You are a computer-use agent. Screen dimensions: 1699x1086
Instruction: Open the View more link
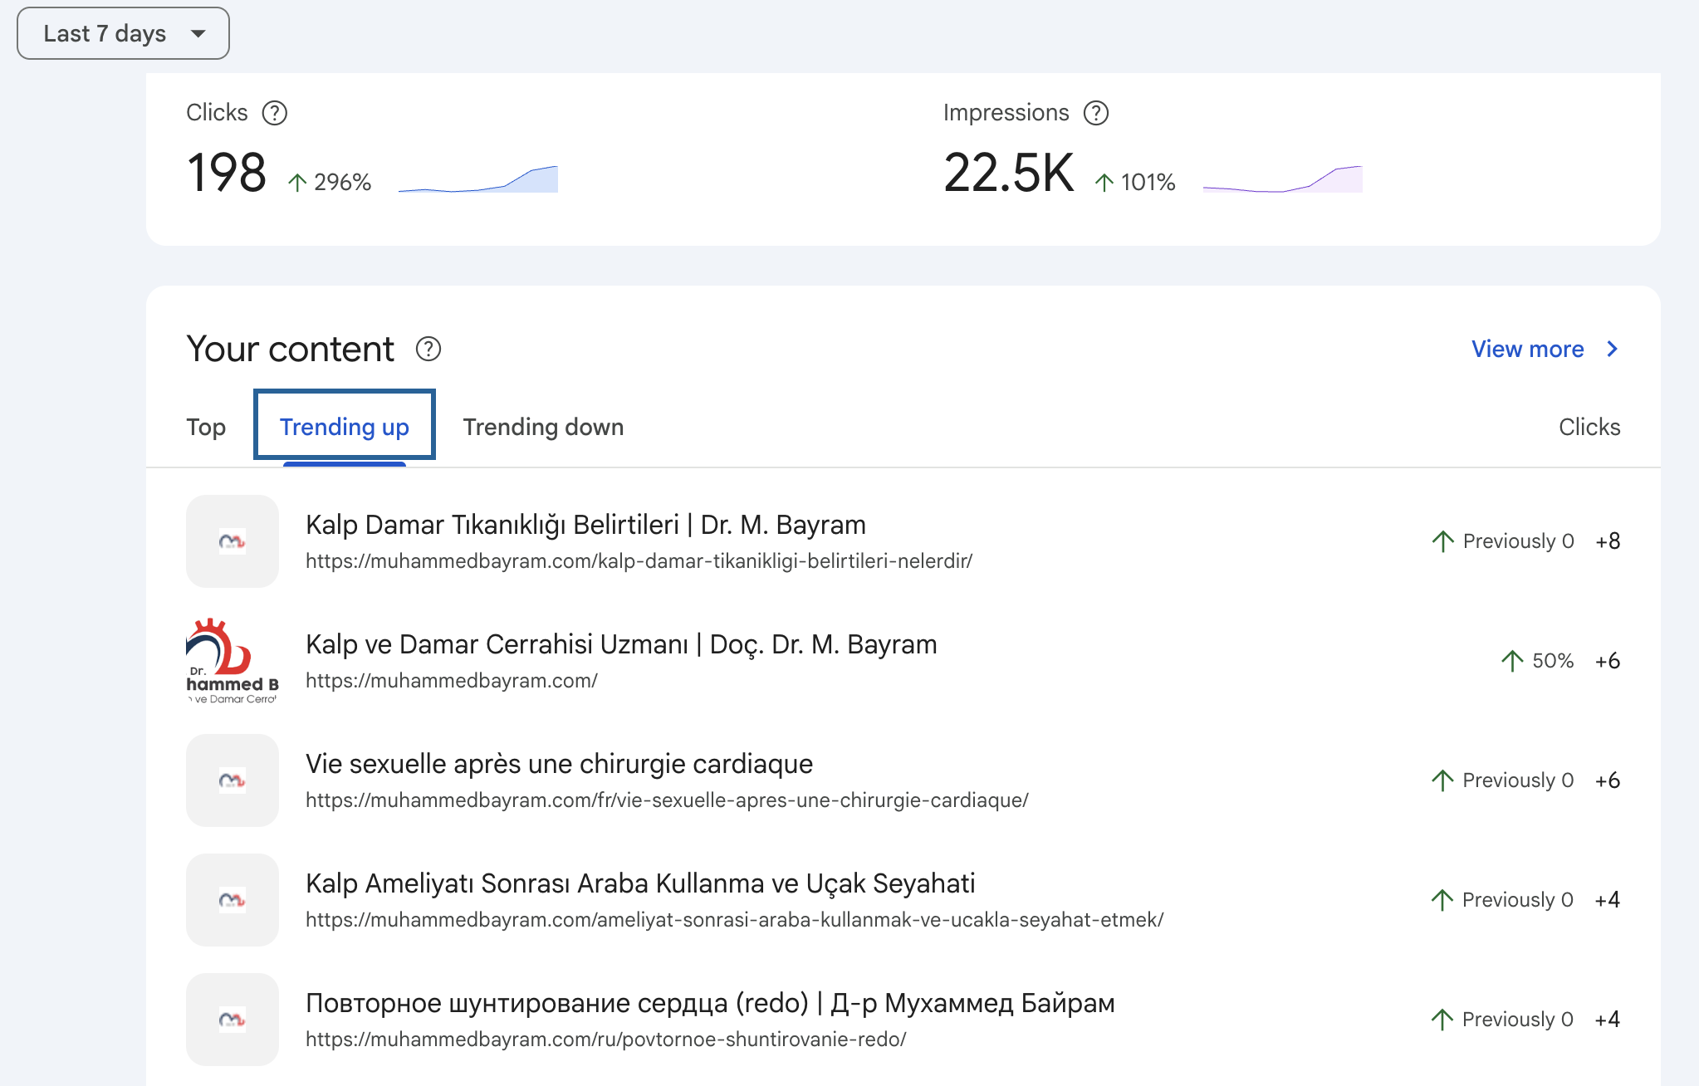point(1527,349)
